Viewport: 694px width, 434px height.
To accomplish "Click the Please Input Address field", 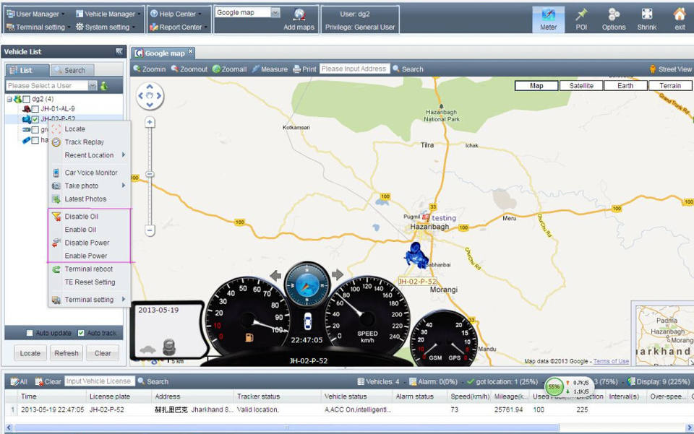I will click(x=354, y=69).
